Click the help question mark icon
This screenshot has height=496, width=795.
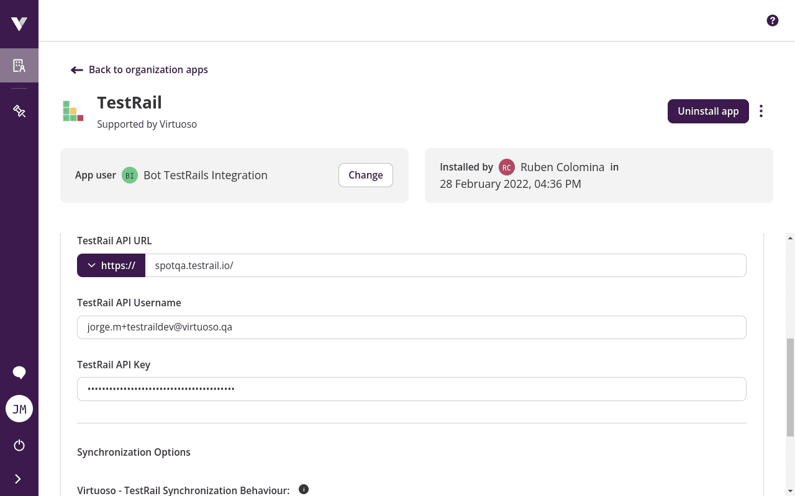(772, 20)
